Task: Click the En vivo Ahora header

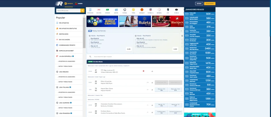Action: click(x=135, y=62)
